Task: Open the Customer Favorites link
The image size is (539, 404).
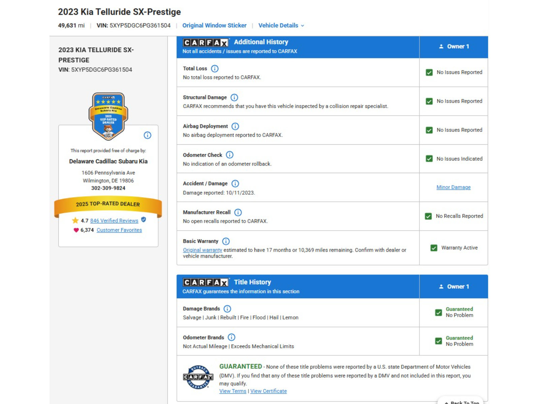Action: [x=119, y=230]
